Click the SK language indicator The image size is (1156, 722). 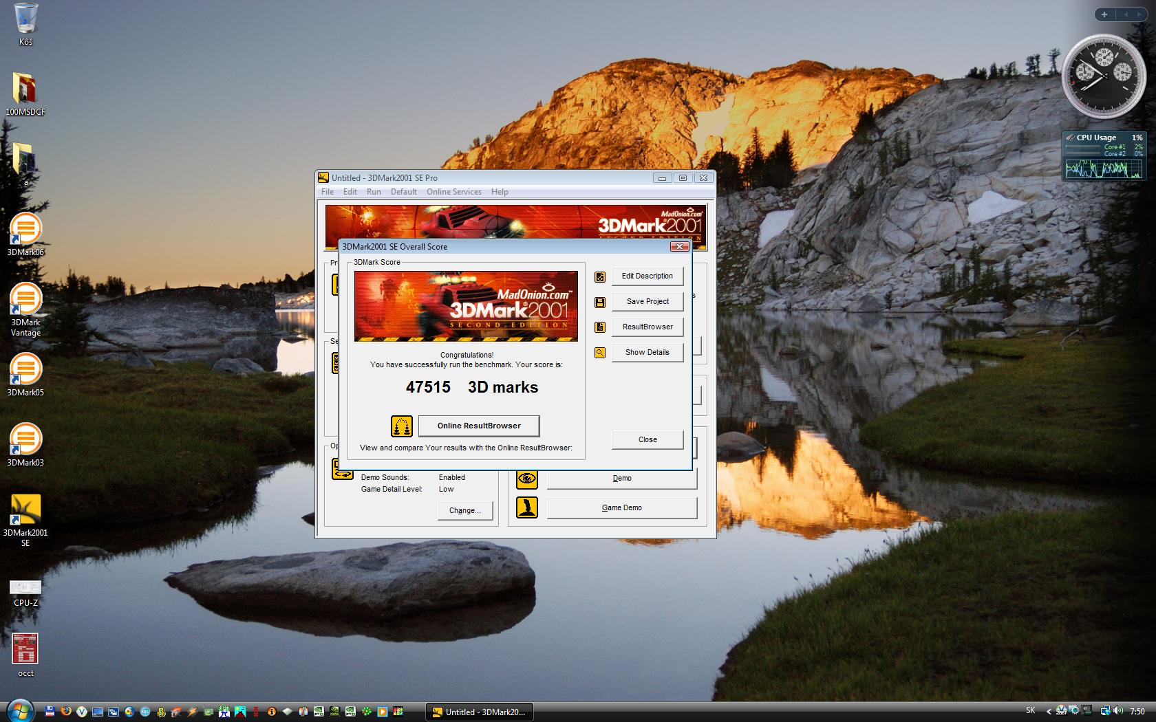[1031, 710]
